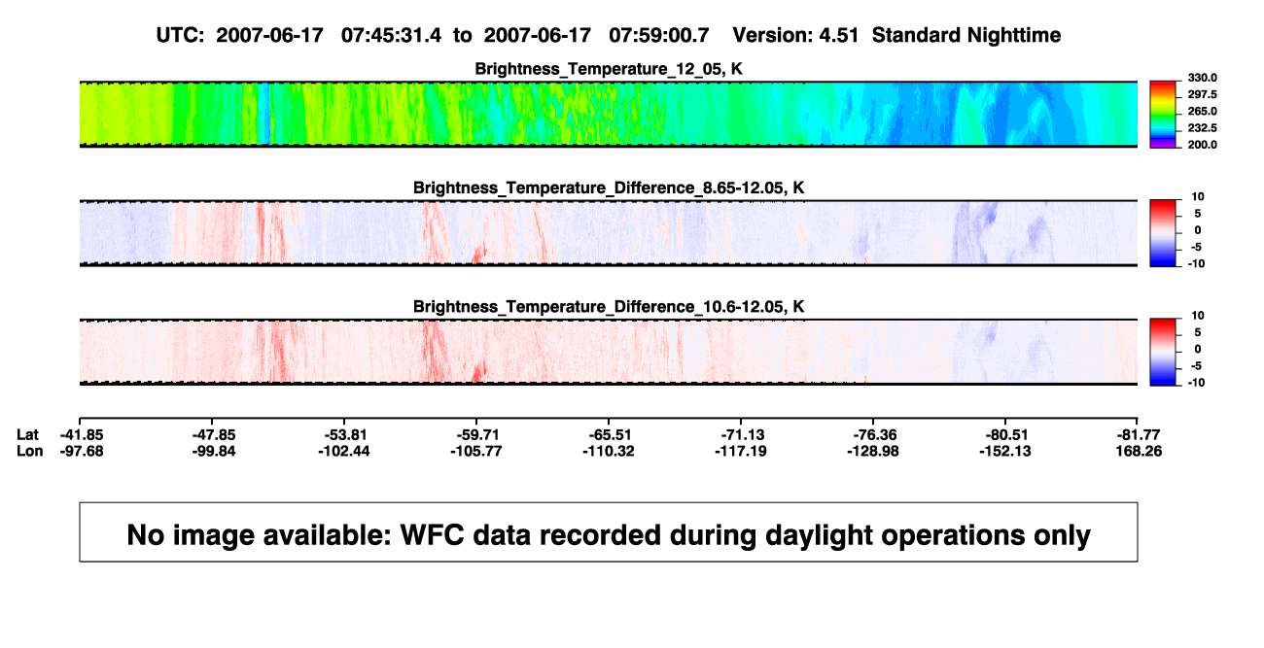Click the Brightness_Temperature_Difference_10.6-12.05 image strip
The image size is (1264, 648).
pyautogui.click(x=609, y=353)
